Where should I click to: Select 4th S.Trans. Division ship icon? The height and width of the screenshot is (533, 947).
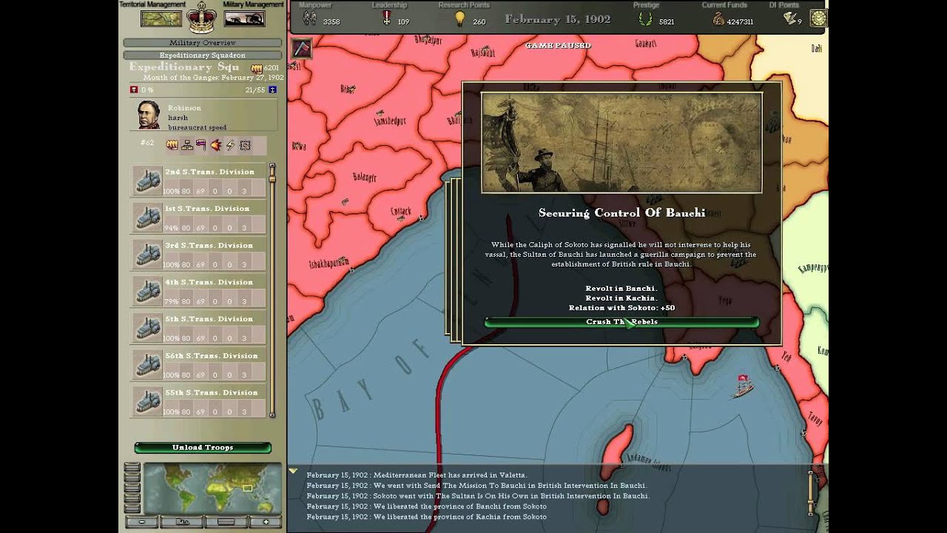click(147, 291)
